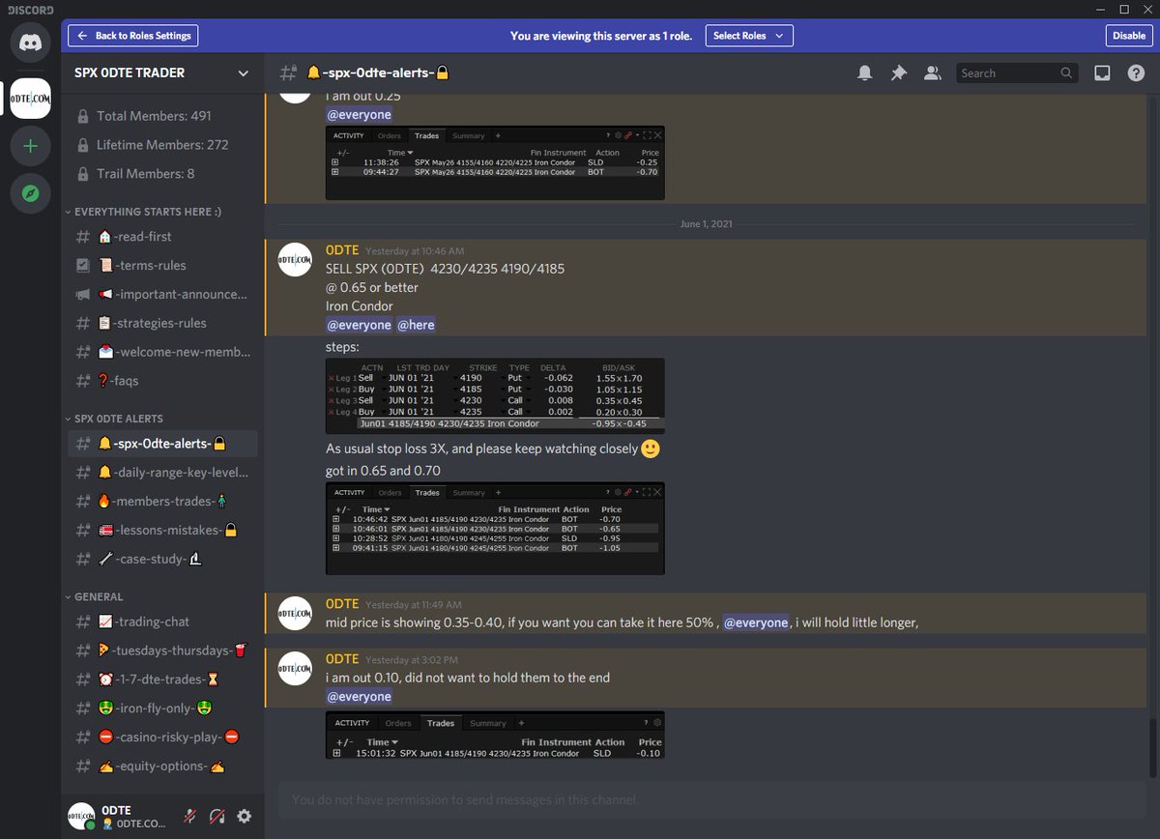Click hashtag icon in channel header
This screenshot has width=1160, height=839.
(x=288, y=72)
